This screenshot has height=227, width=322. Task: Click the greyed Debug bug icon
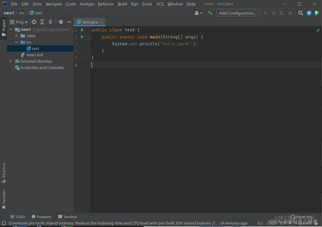274,13
